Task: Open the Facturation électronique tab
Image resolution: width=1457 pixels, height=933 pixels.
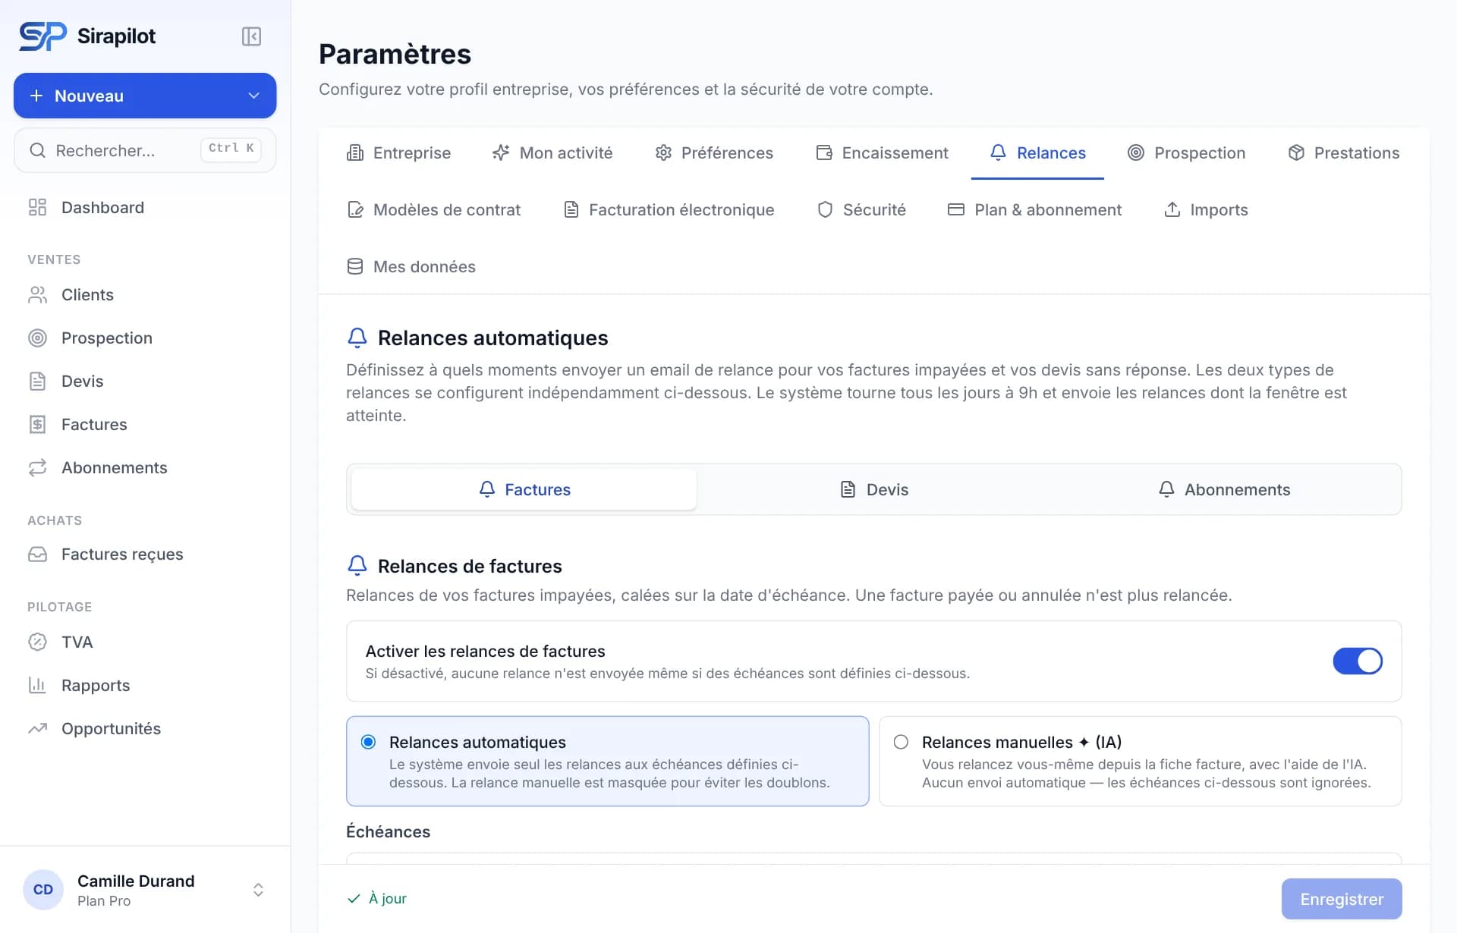Action: coord(669,210)
